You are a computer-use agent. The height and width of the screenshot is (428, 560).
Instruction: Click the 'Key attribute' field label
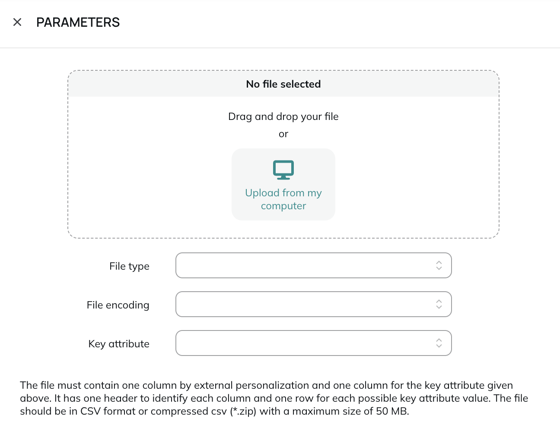click(119, 344)
